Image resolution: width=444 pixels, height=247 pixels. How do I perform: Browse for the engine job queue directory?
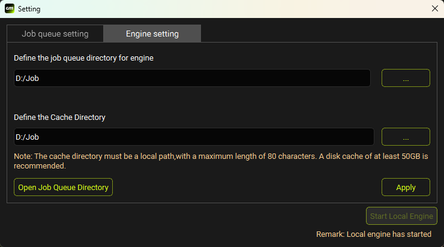click(406, 78)
